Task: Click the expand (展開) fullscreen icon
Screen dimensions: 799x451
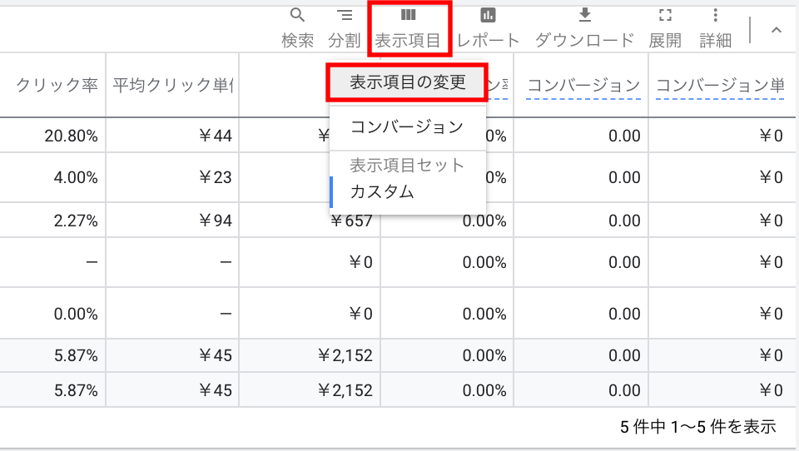Action: click(665, 15)
